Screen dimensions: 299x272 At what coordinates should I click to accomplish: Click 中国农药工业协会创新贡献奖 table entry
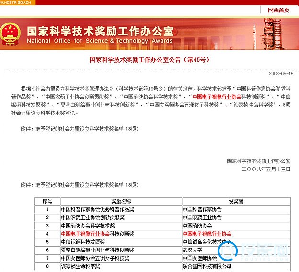[x=92, y=217]
